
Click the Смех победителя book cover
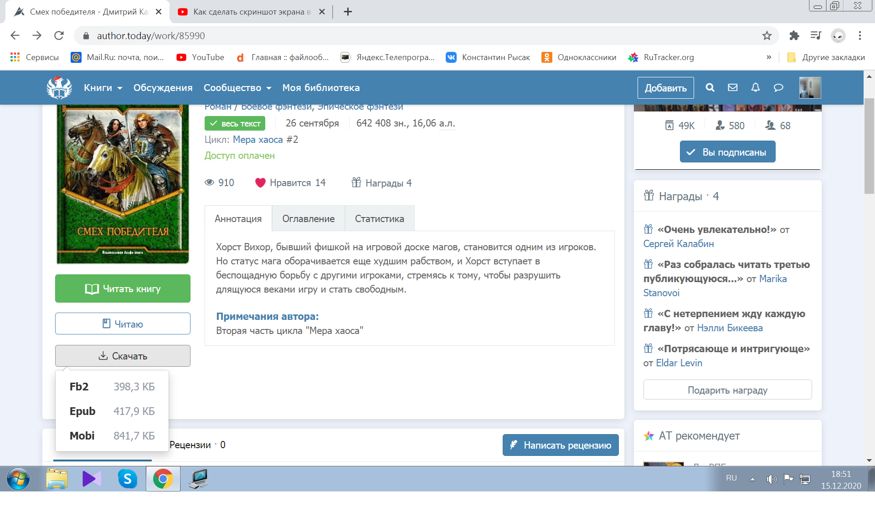click(123, 182)
